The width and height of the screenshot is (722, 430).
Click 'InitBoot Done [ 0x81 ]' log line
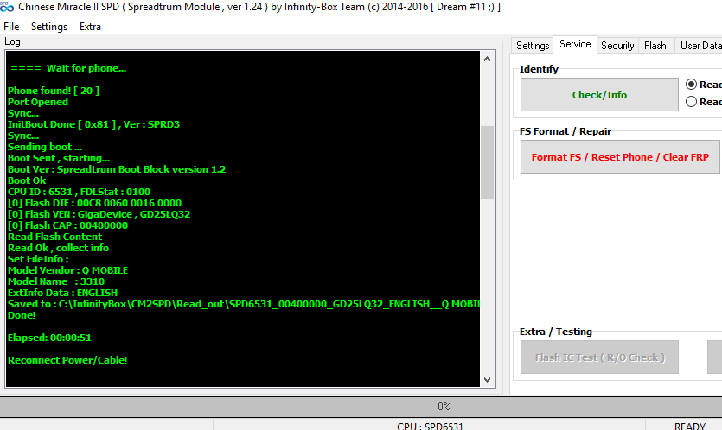pos(93,124)
